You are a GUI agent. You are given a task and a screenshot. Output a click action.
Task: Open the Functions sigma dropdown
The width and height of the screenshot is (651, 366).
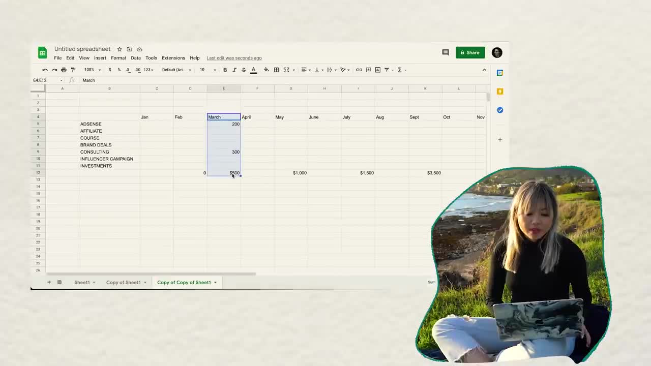(x=401, y=70)
